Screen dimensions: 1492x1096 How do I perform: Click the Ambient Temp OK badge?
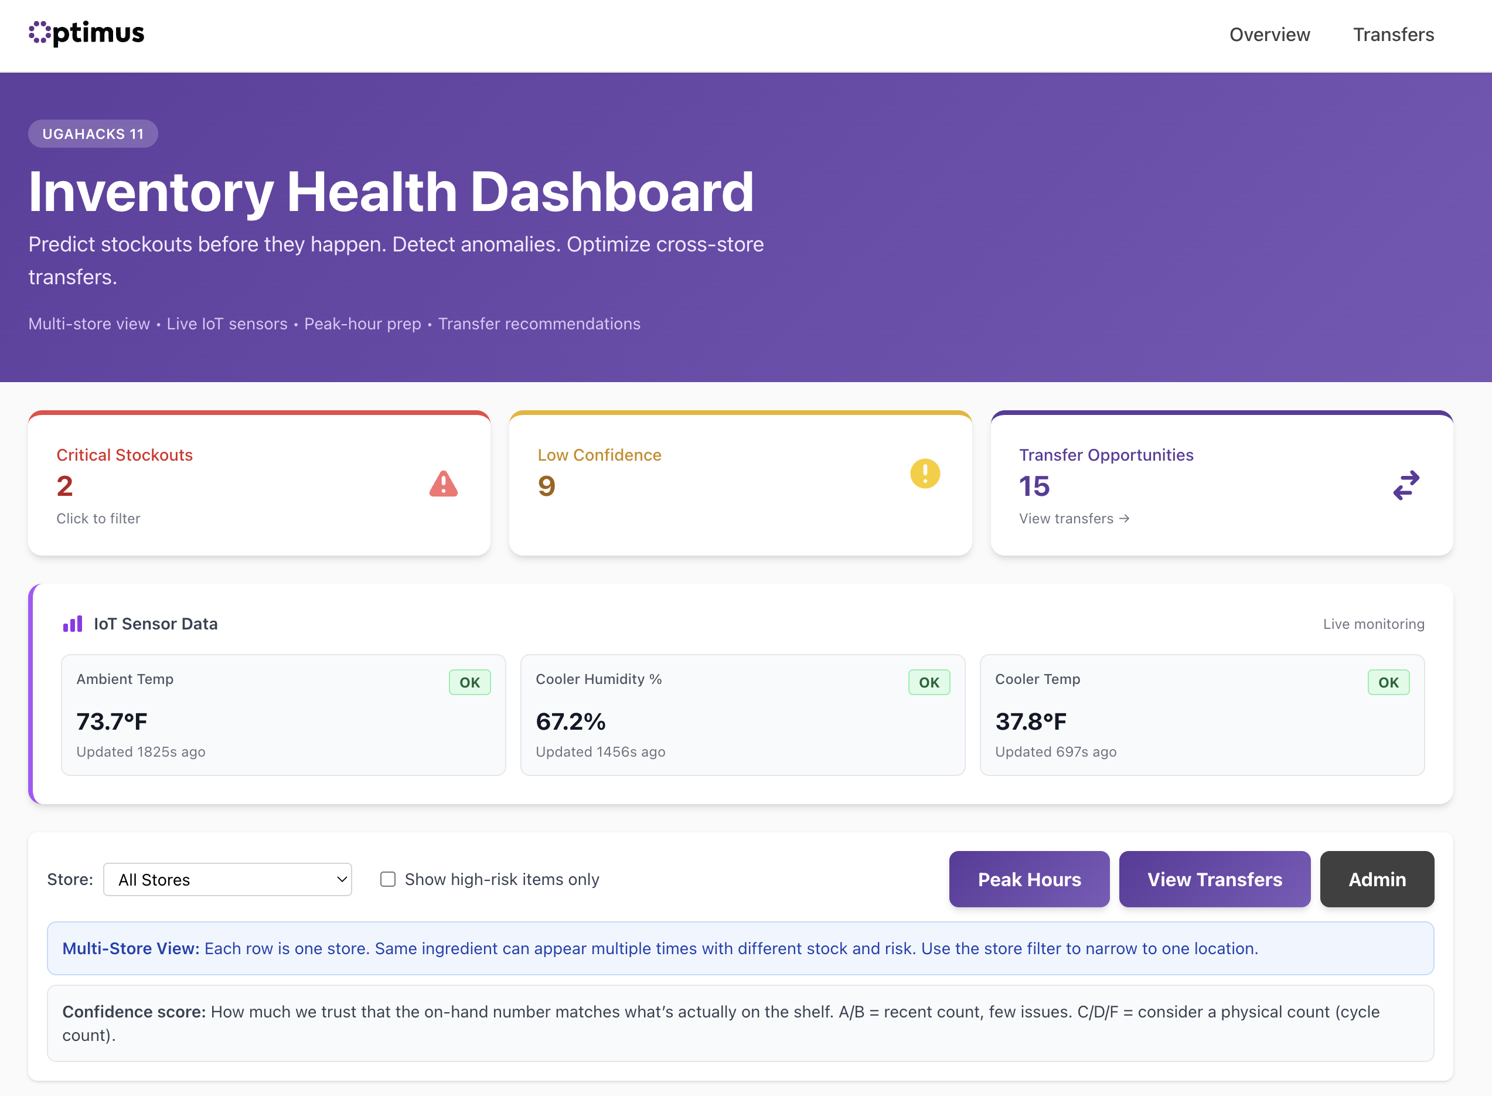point(469,682)
